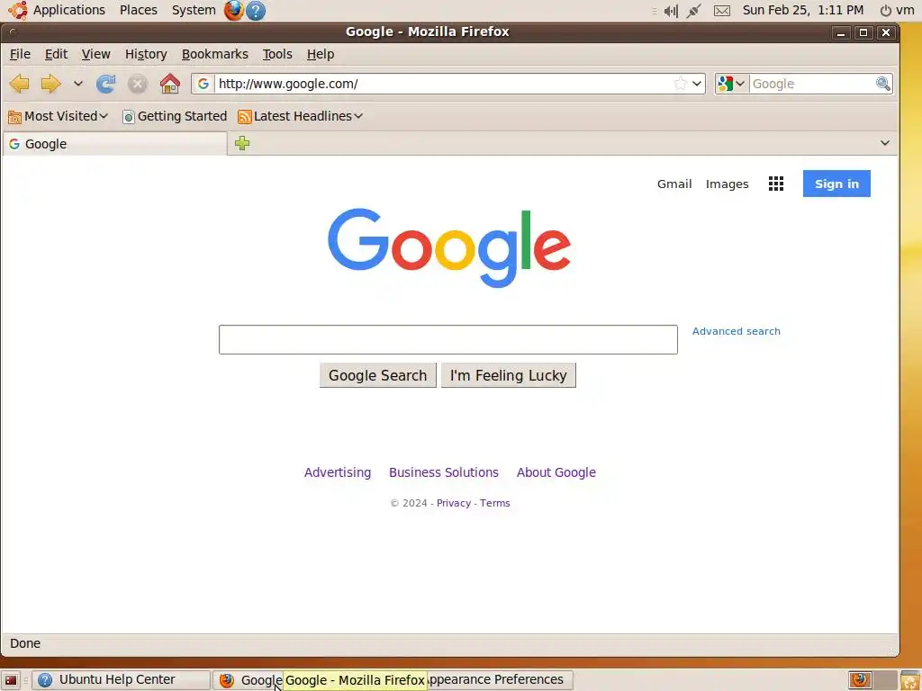Open the Help menu

click(x=321, y=54)
